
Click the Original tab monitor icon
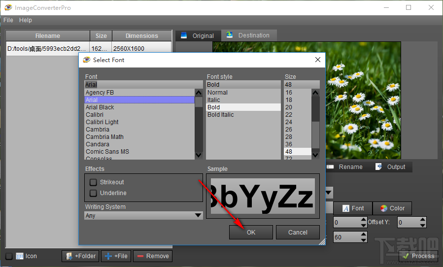tap(184, 35)
